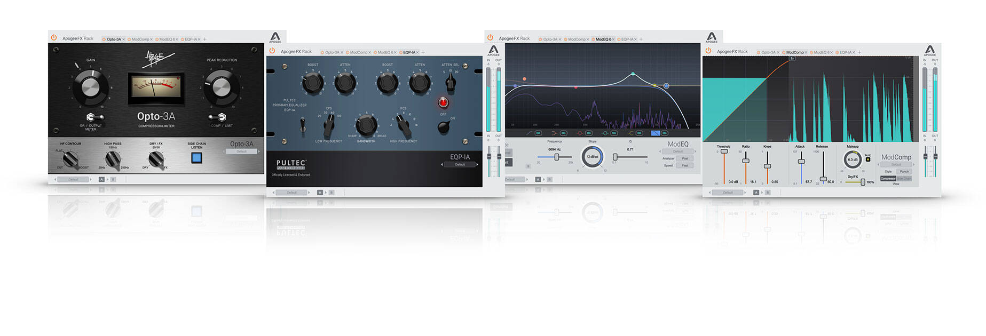The image size is (986, 336).
Task: Flip the GR / OUTPUT METER toggle switch
Action: coord(94,117)
